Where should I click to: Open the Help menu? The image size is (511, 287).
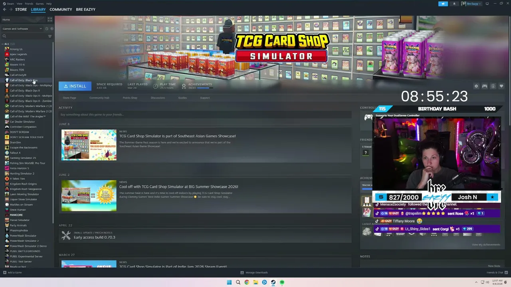pos(49,4)
